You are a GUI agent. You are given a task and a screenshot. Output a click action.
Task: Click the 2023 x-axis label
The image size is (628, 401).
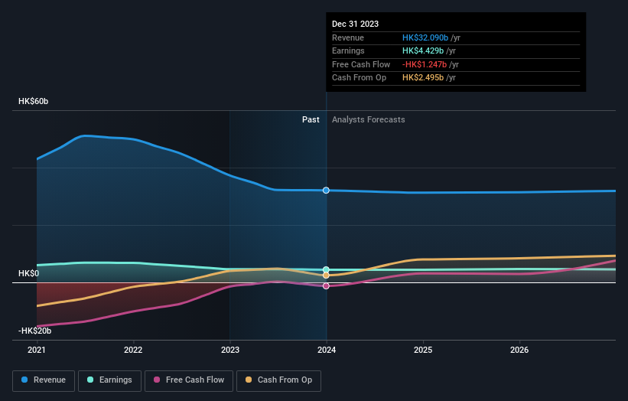point(230,350)
